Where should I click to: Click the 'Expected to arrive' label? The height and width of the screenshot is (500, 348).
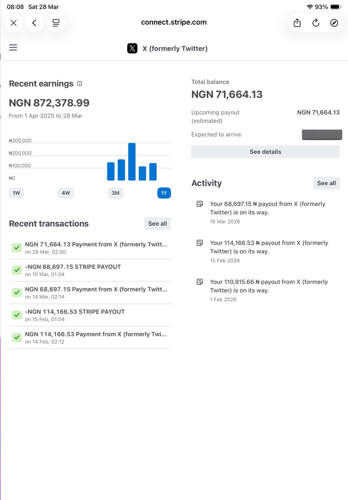[x=216, y=135]
